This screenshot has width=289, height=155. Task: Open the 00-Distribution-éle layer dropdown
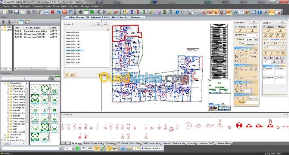(162, 148)
